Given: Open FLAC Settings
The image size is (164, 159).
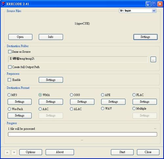Looking at the screenshot, I should click(145, 102).
